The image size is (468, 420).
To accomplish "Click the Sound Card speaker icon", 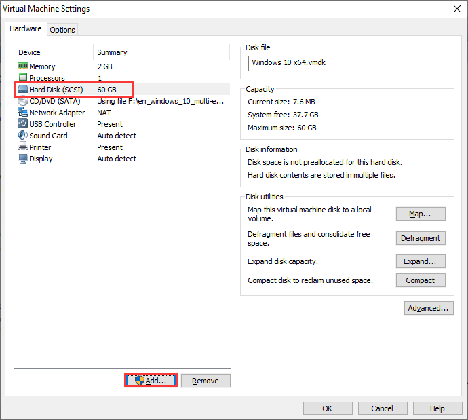I will point(23,136).
